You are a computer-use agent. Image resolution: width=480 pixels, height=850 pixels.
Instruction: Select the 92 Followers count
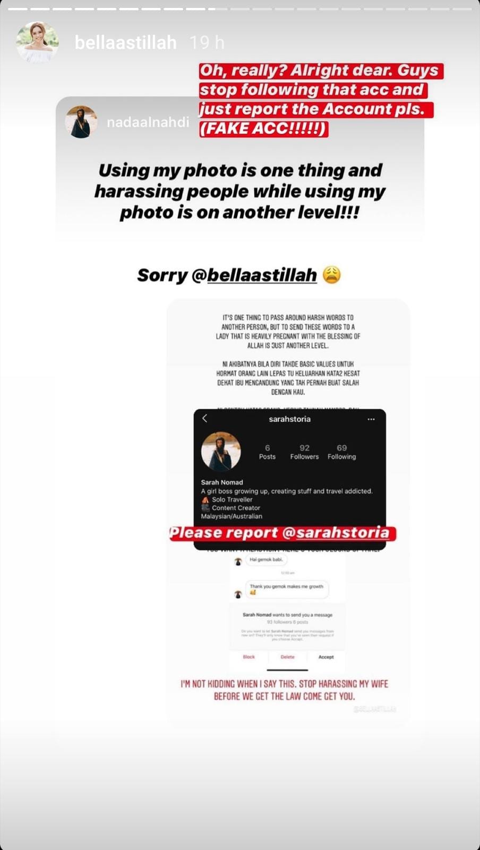pos(304,452)
